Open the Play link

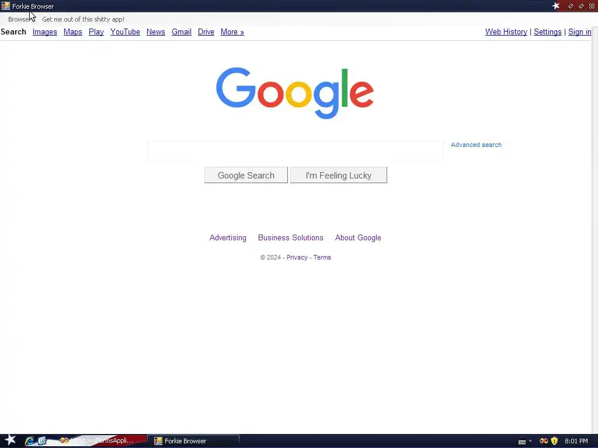click(x=96, y=32)
